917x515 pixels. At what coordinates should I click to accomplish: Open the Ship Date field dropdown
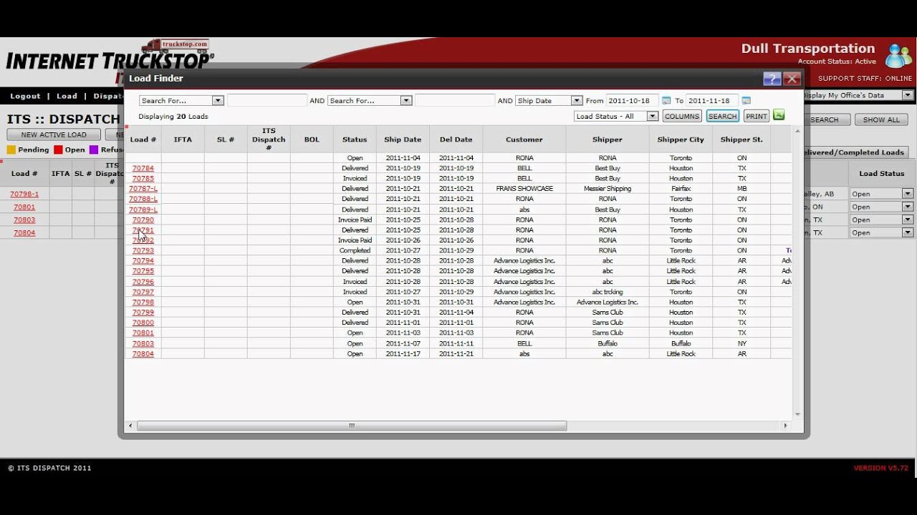577,101
